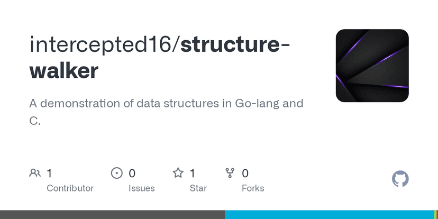Image resolution: width=438 pixels, height=219 pixels.
Task: Click the forks count number 0
Action: click(x=245, y=173)
